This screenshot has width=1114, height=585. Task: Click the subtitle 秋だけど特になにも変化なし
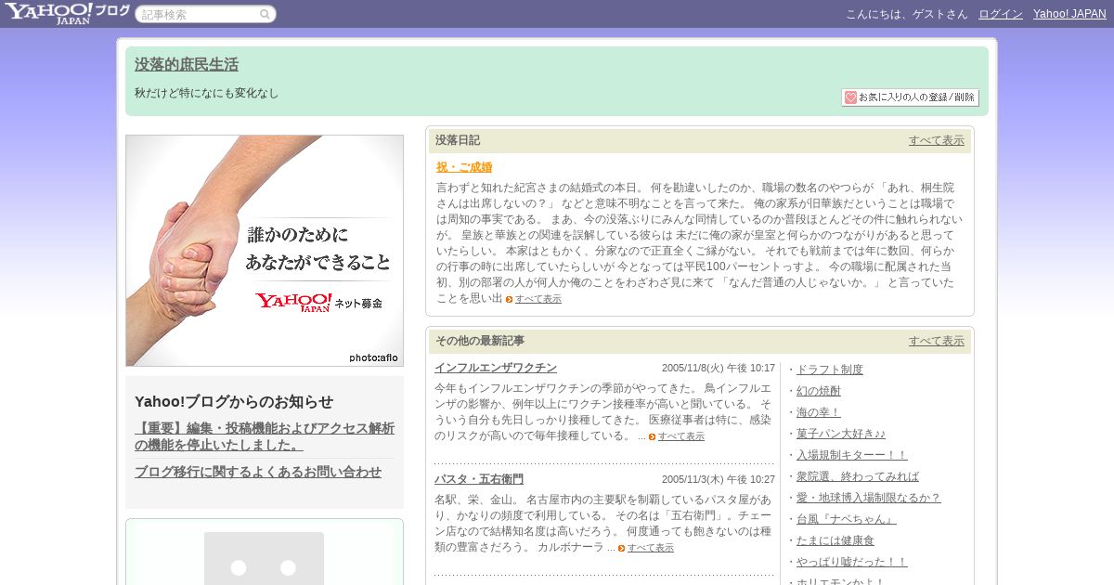206,93
